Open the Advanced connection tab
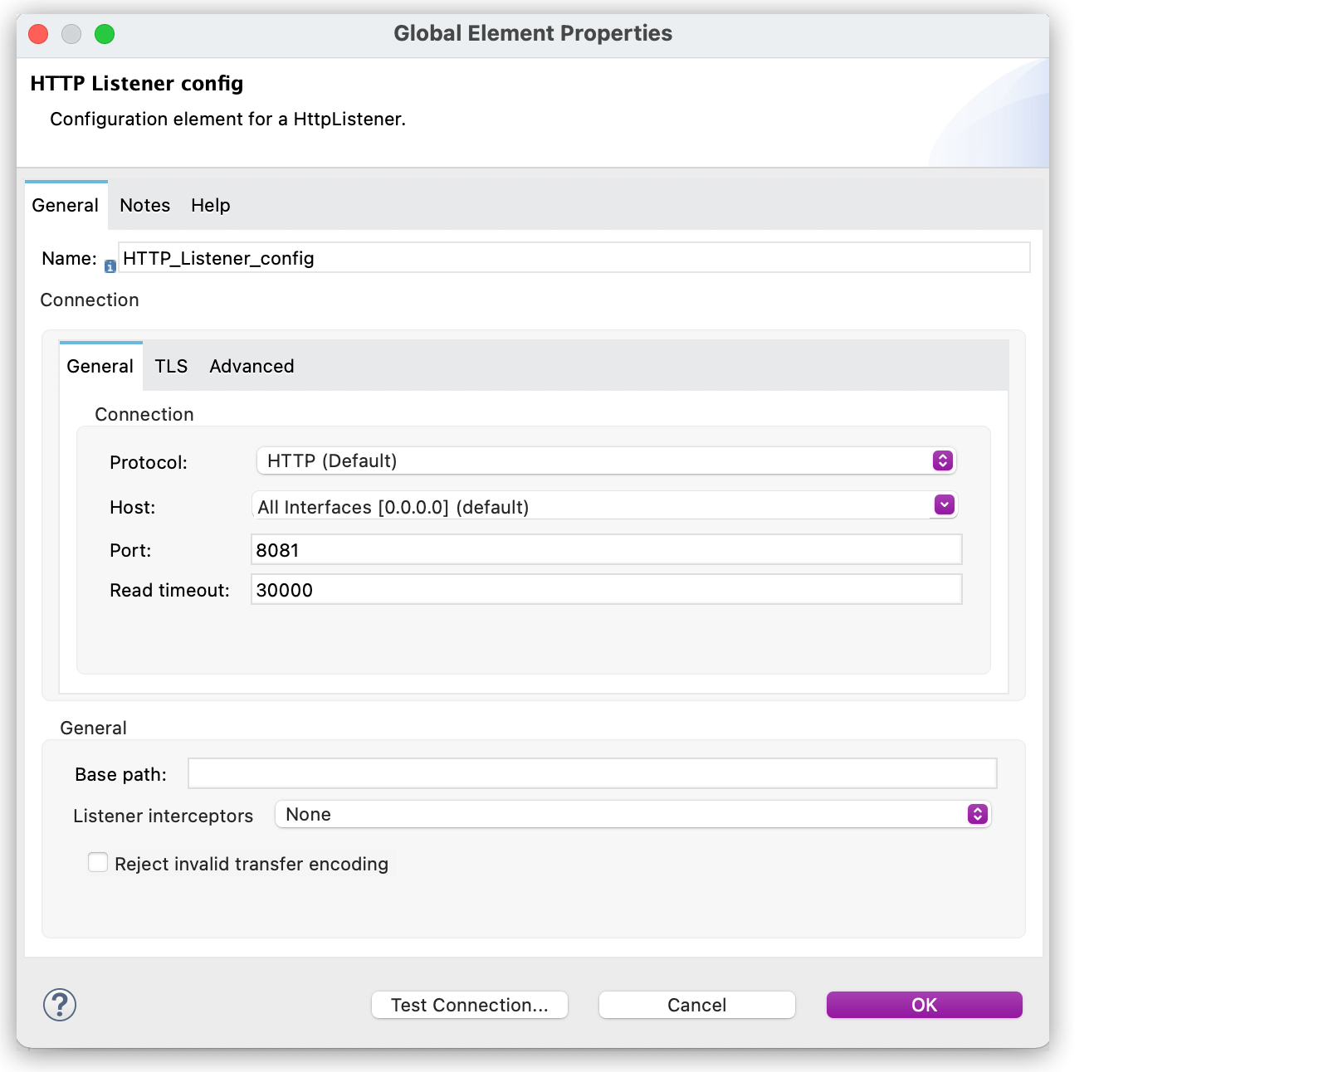The height and width of the screenshot is (1072, 1343). (x=251, y=366)
